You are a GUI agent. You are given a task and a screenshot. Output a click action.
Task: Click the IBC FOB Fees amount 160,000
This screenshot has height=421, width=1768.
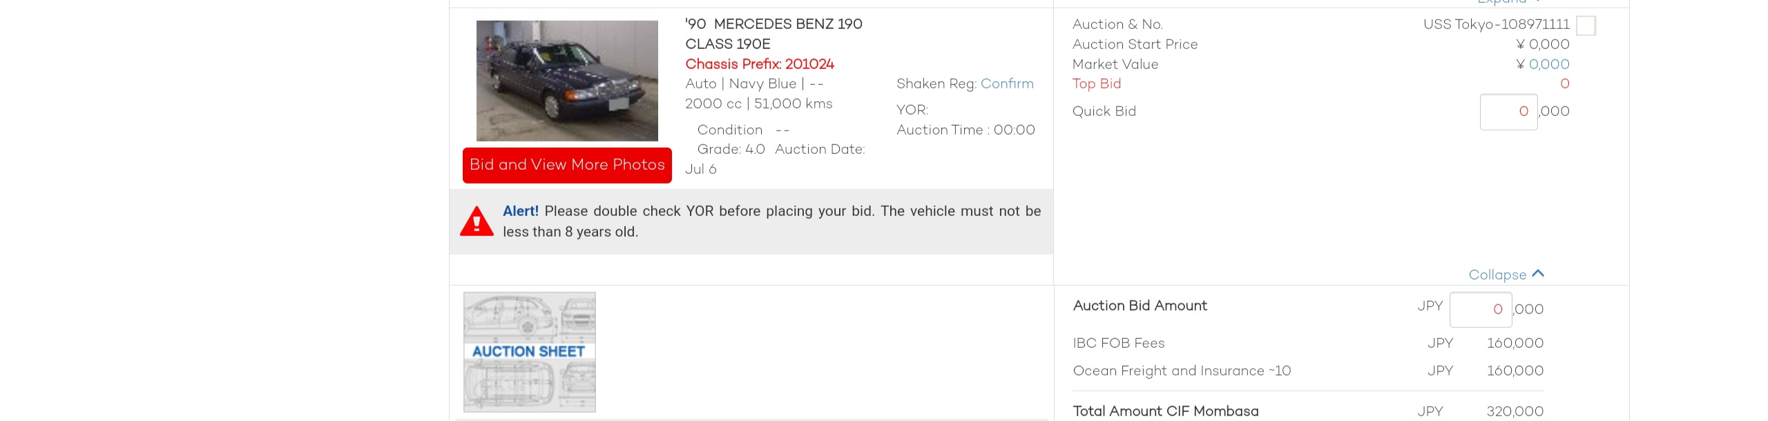[1515, 343]
